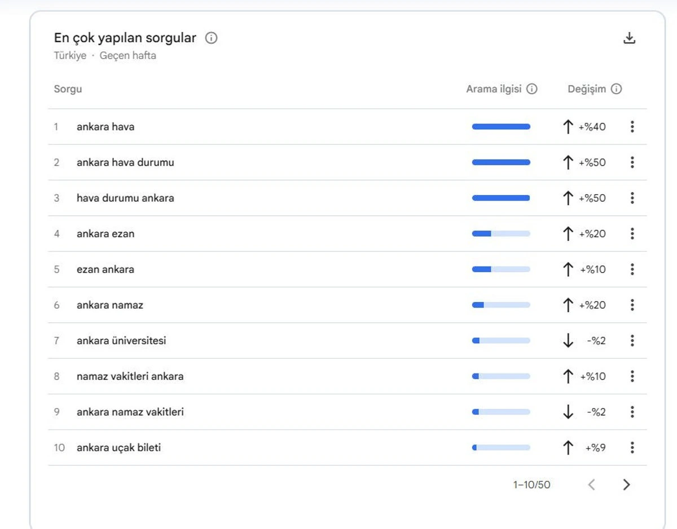
Task: Click 'En çok yapılan sorgular' title
Action: pyautogui.click(x=125, y=38)
